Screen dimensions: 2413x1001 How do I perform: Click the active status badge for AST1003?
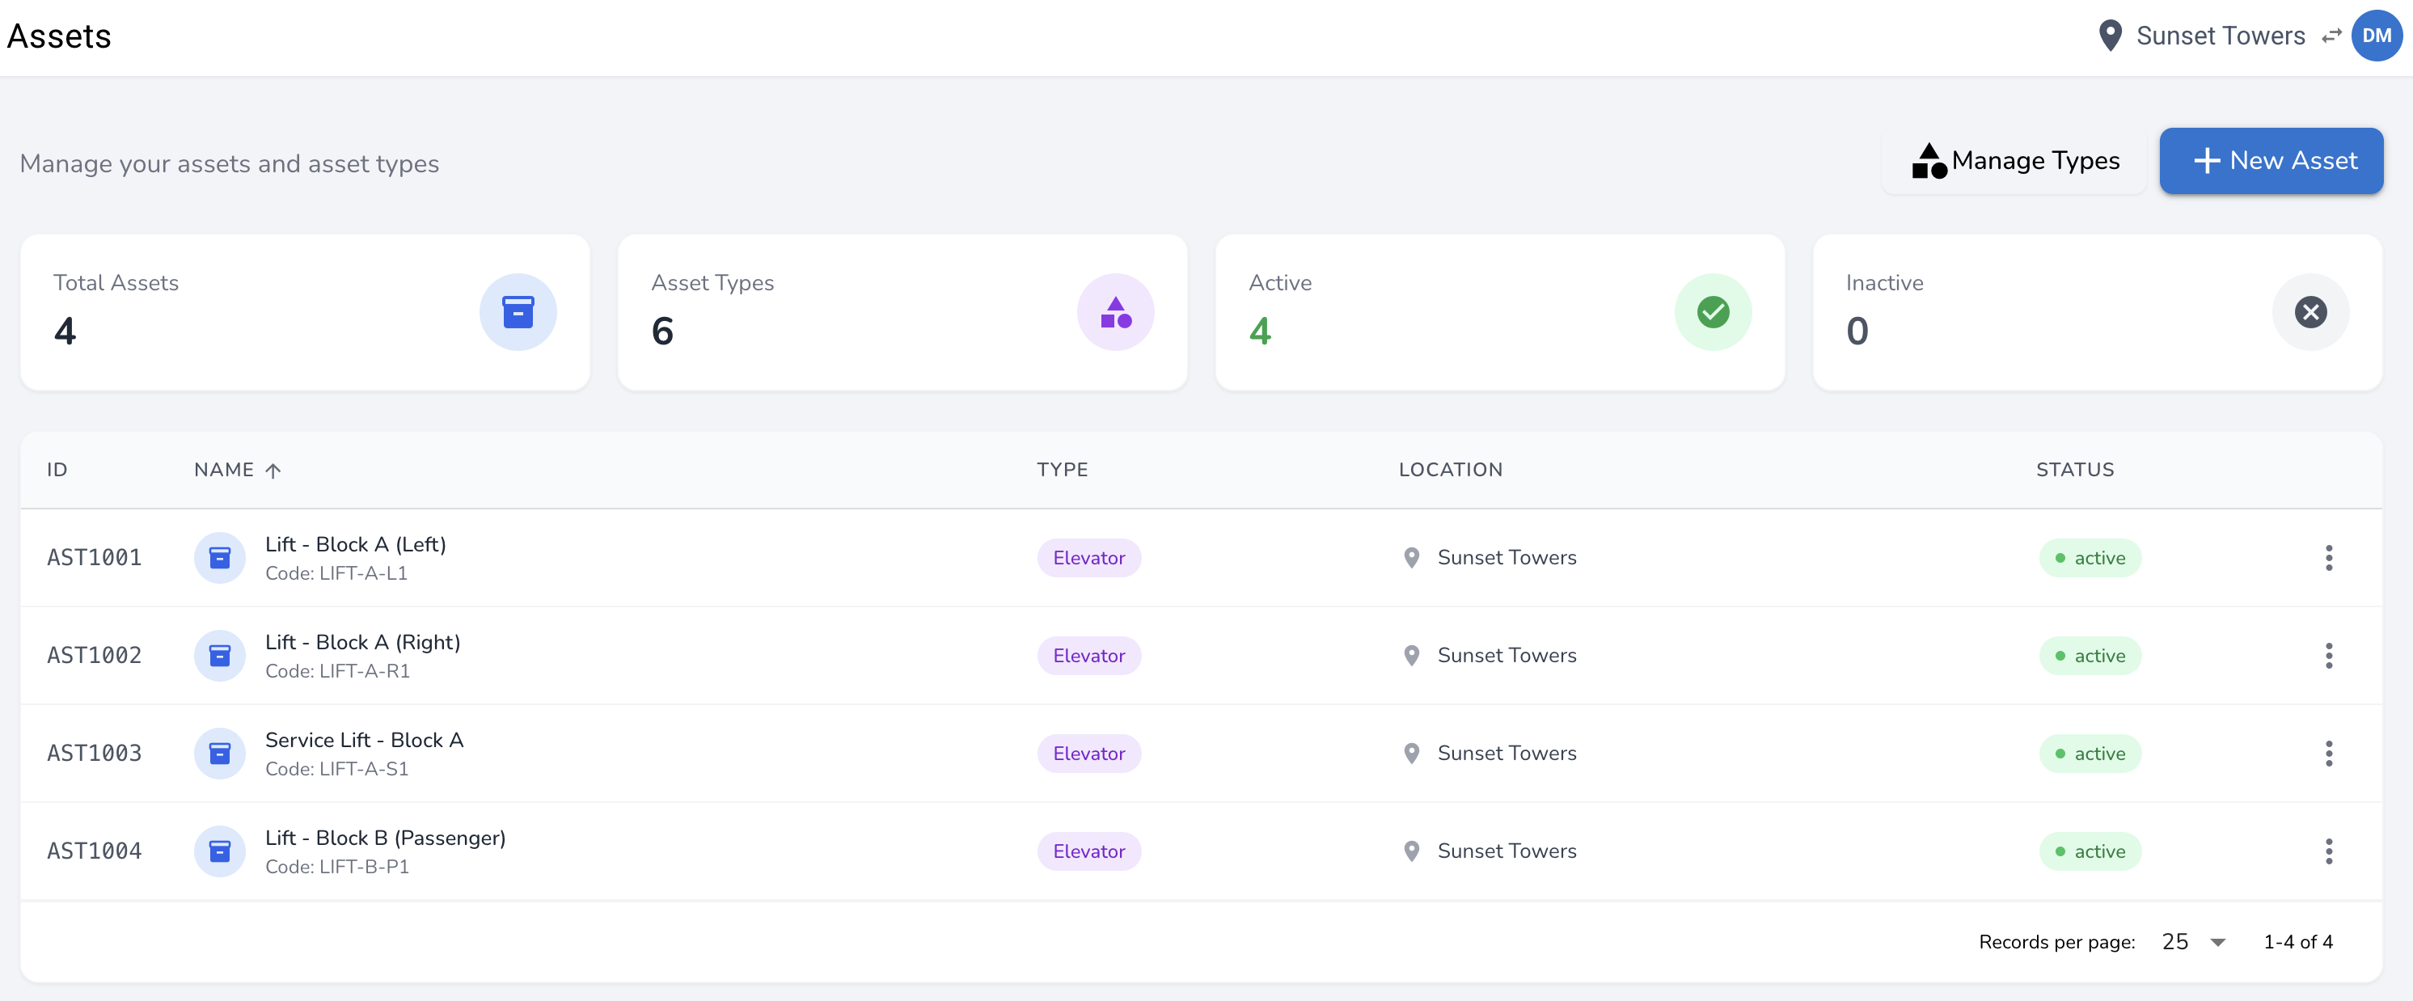point(2090,753)
